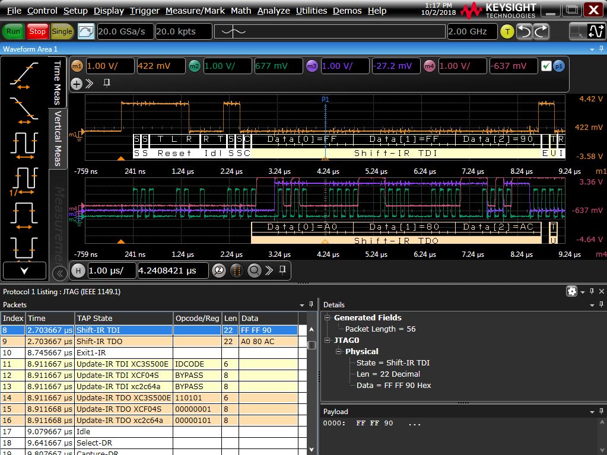Toggle the checkbox next to p1
Image resolution: width=607 pixels, height=455 pixels.
click(x=546, y=66)
